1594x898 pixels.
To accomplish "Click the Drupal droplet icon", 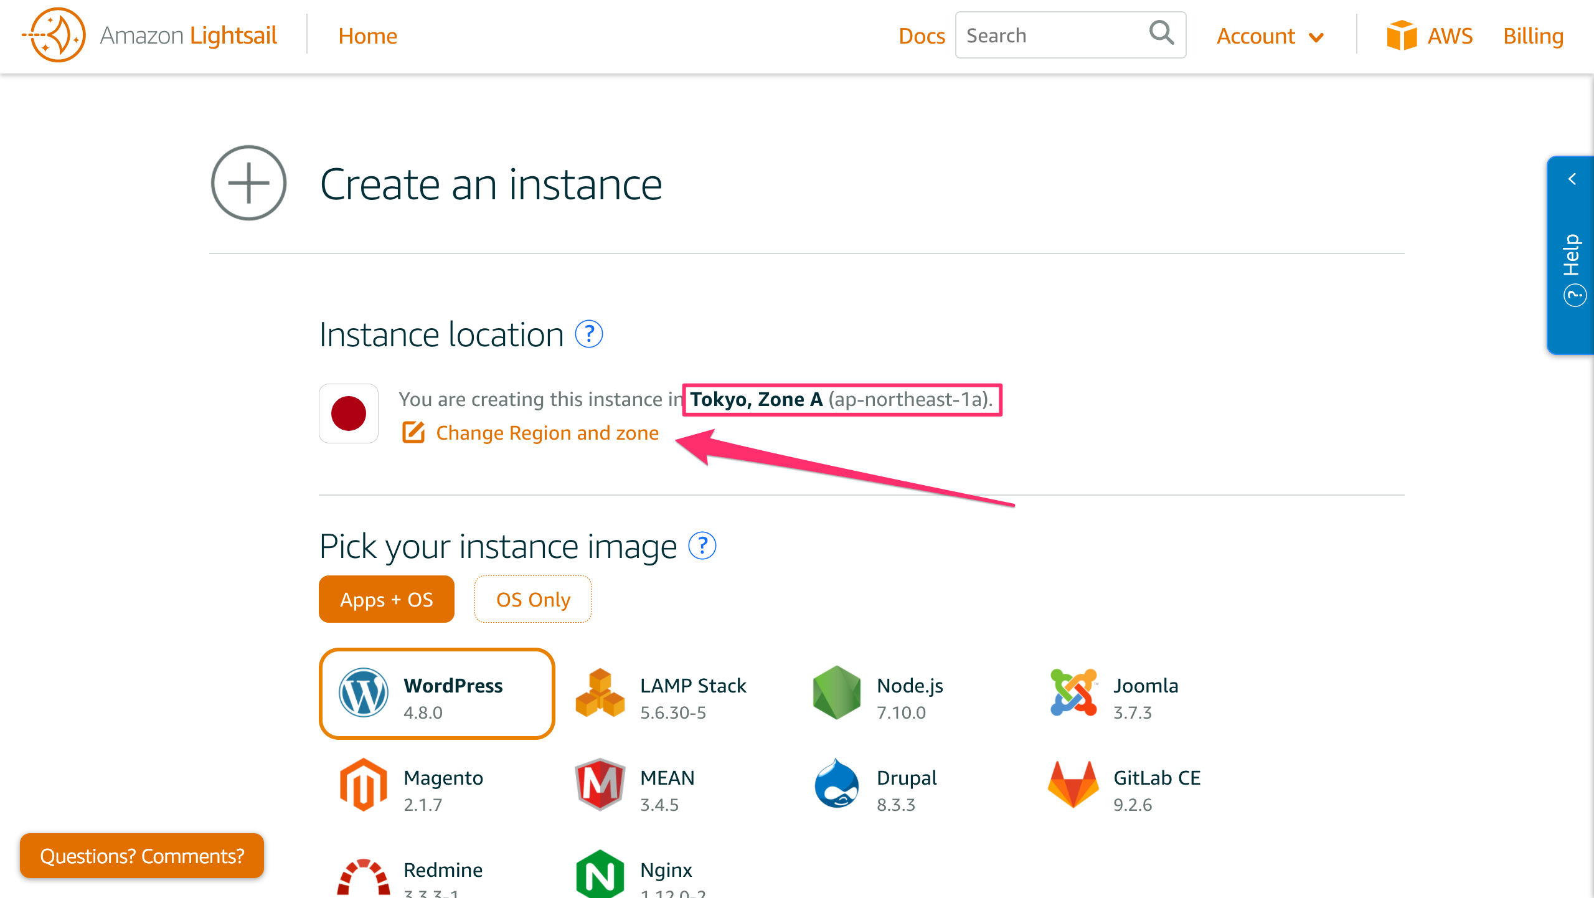I will 836,783.
